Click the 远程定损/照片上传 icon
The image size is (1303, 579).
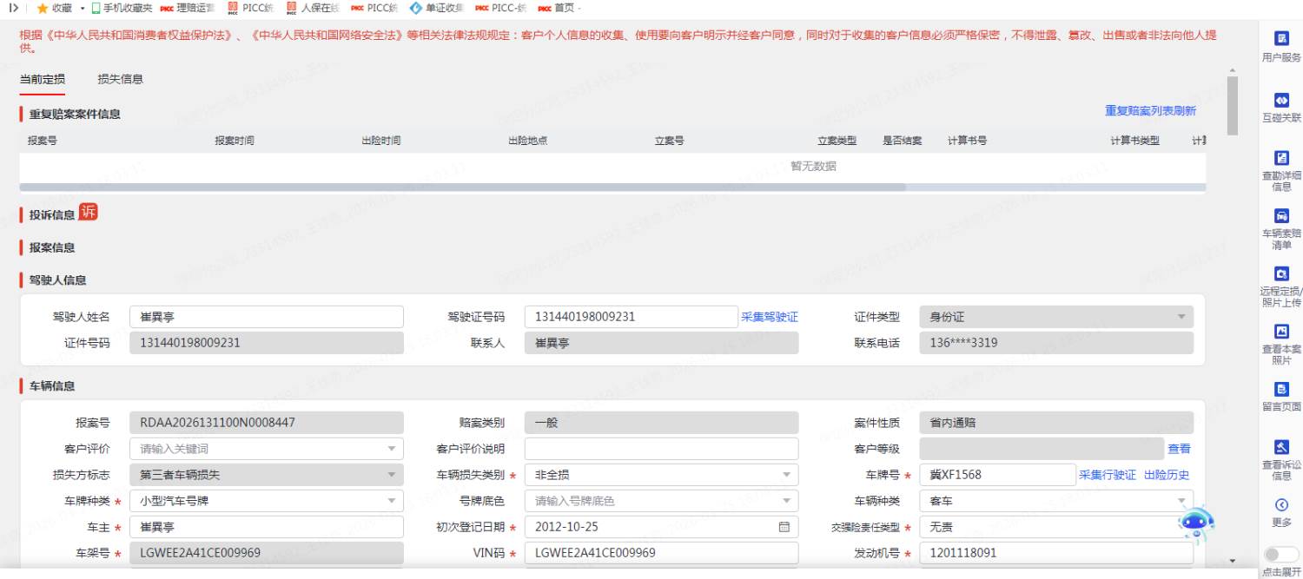[x=1280, y=274]
